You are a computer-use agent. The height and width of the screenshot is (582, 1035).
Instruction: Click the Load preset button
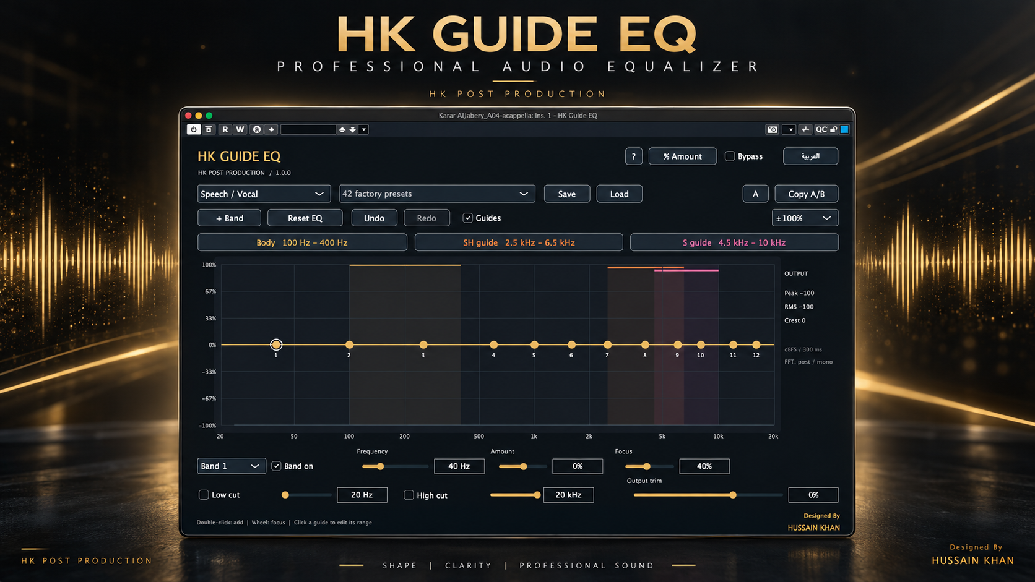(x=620, y=194)
